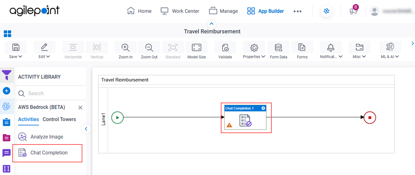This screenshot has width=415, height=175.
Task: Click the Save toolbar icon
Action: click(x=16, y=47)
